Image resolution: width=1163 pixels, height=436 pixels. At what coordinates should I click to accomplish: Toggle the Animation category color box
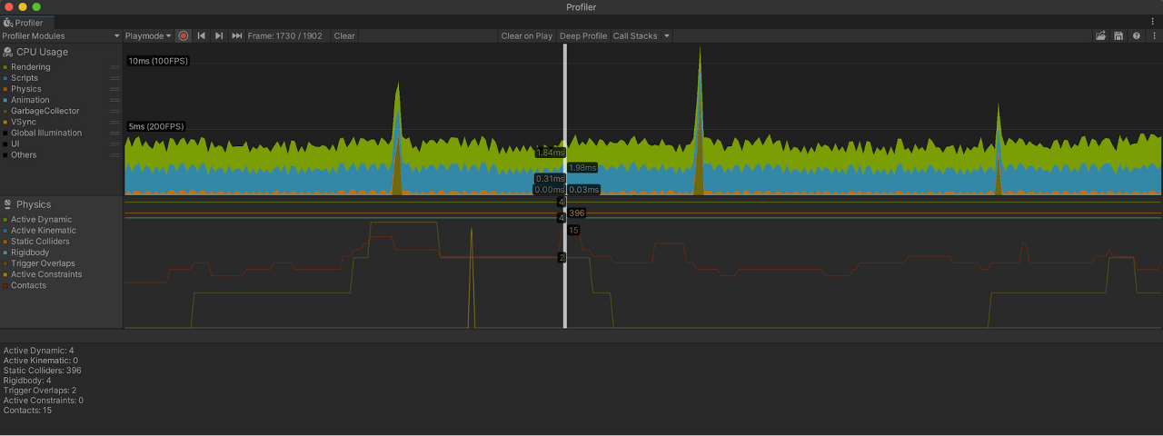click(x=5, y=100)
